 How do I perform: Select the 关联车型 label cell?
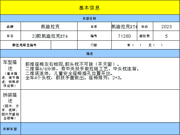(10, 129)
